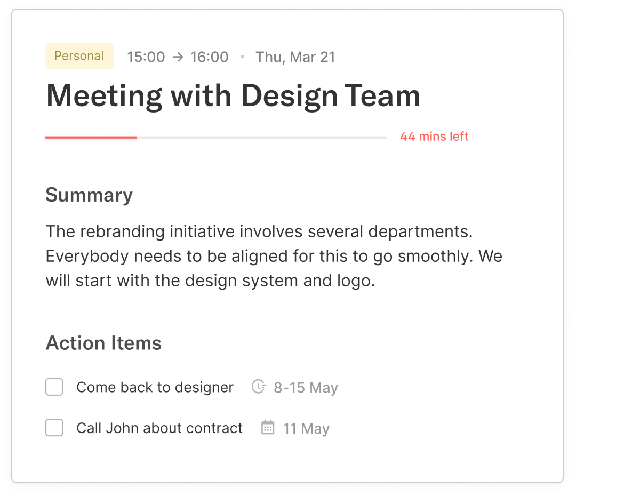Check the Call John about contract checkbox

point(54,428)
